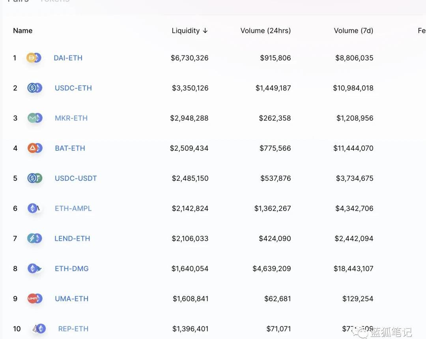Screen dimensions: 426x339
Task: Select UMA-ETH liquidity value $1,608,841
Action: point(191,299)
